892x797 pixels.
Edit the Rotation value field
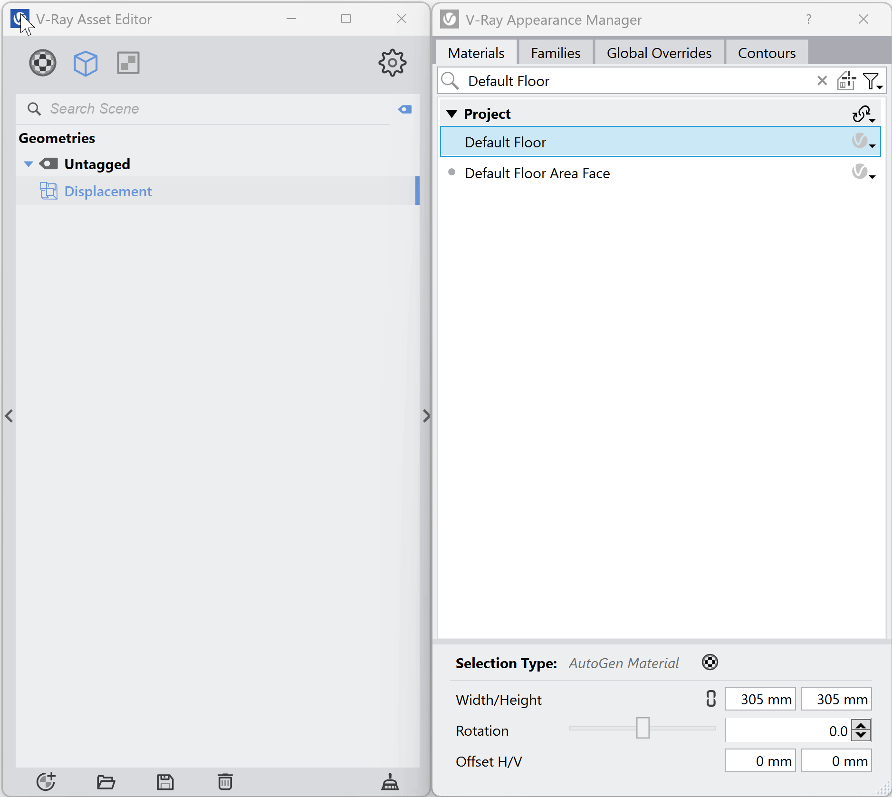tap(788, 730)
